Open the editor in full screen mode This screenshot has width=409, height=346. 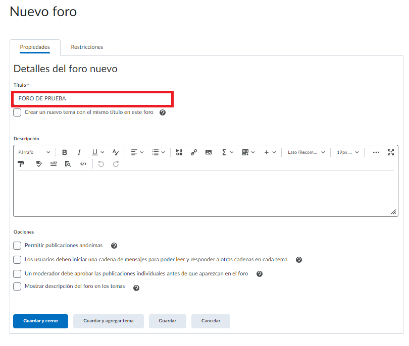390,152
